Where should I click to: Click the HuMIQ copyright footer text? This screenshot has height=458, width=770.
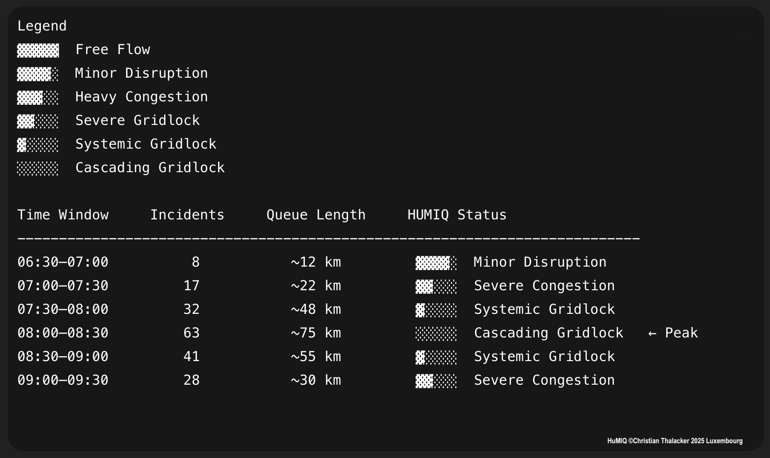pos(674,441)
